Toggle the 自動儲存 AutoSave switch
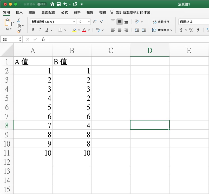 [42, 4]
